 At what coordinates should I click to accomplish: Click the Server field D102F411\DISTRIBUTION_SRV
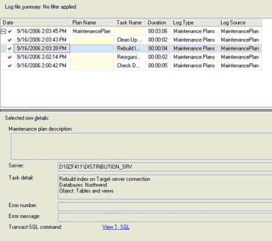click(165, 167)
